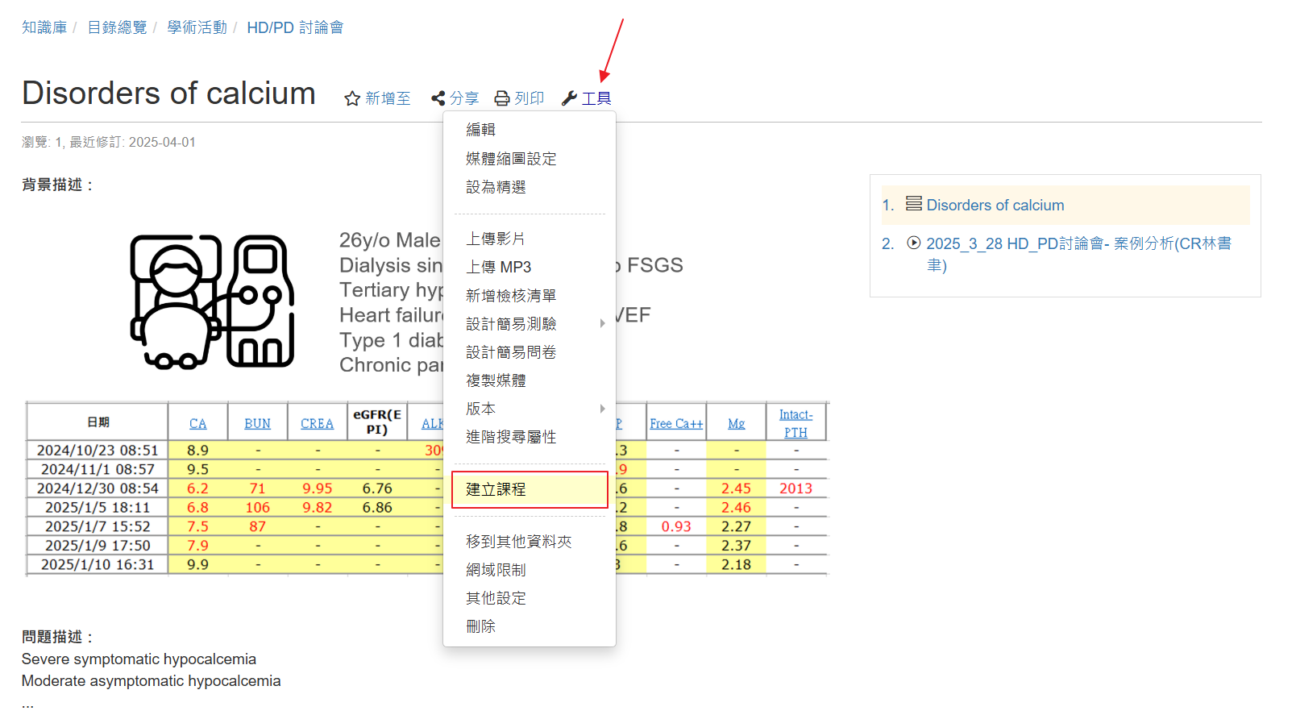Viewport: 1296px width, 715px height.
Task: Click the Intact-PTH column header link
Action: 795,423
